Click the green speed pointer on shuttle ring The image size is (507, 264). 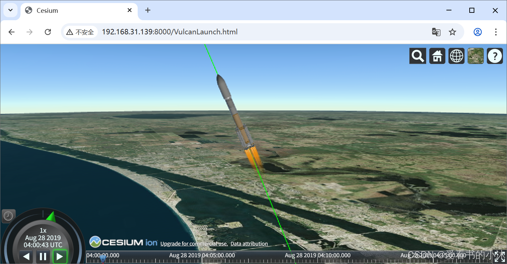click(x=51, y=217)
